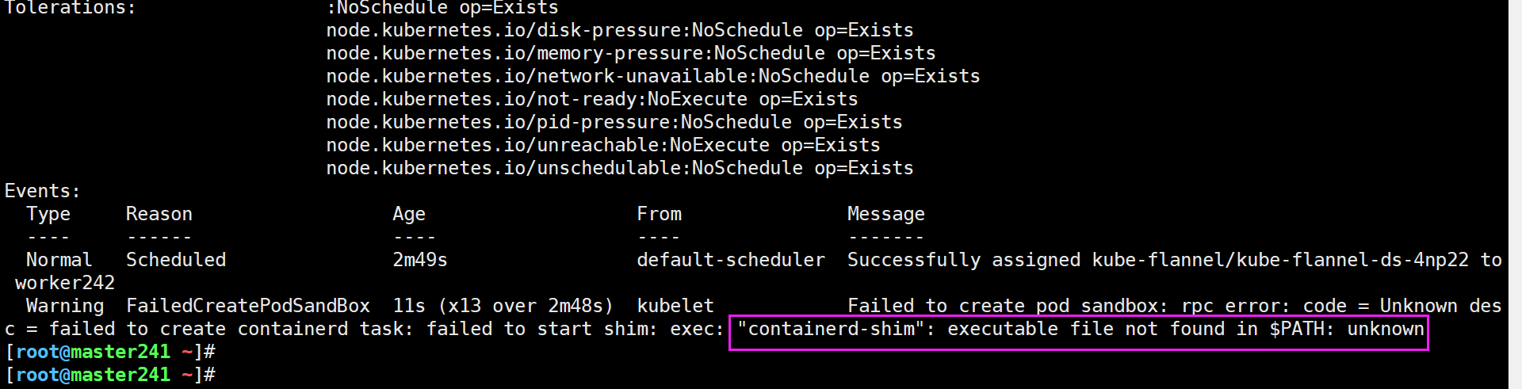
Task: Click the not-ready NoExecute toleration
Action: click(591, 100)
